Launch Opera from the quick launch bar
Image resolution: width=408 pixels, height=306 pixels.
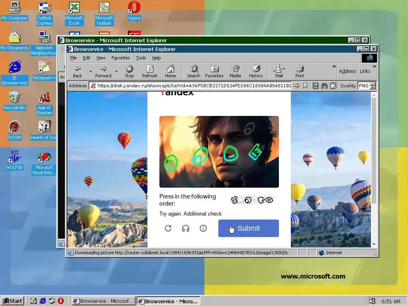click(x=61, y=301)
